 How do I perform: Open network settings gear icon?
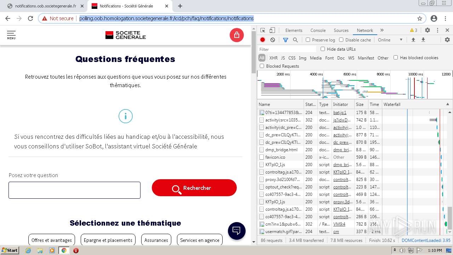(x=447, y=40)
